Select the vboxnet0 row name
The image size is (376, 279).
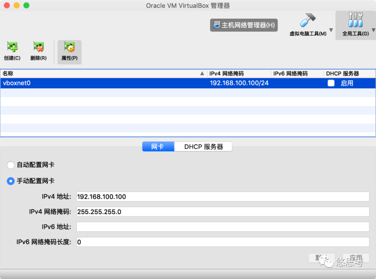point(17,83)
